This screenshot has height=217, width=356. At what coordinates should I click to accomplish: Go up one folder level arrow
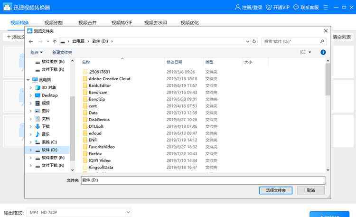55,41
